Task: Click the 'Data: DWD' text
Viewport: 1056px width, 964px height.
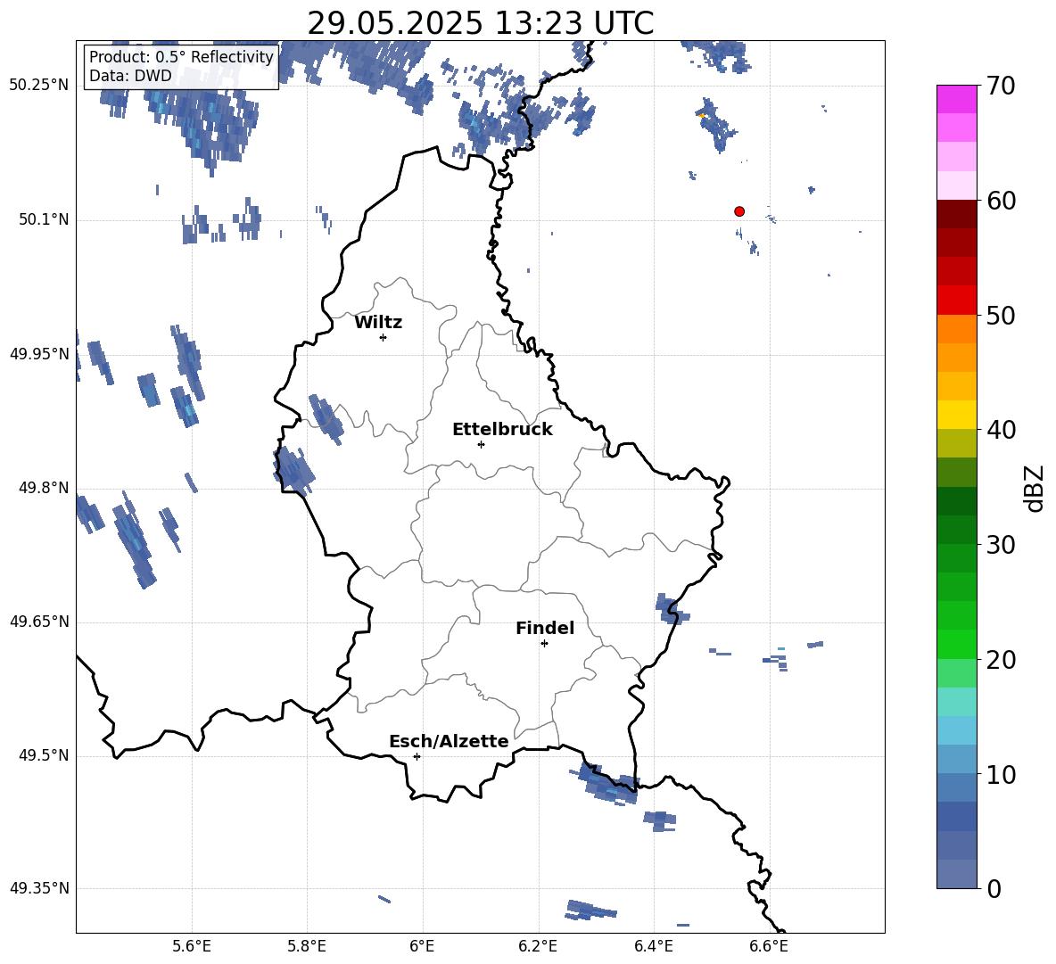Action: pyautogui.click(x=130, y=76)
